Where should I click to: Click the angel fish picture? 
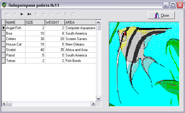pyautogui.click(x=144, y=64)
